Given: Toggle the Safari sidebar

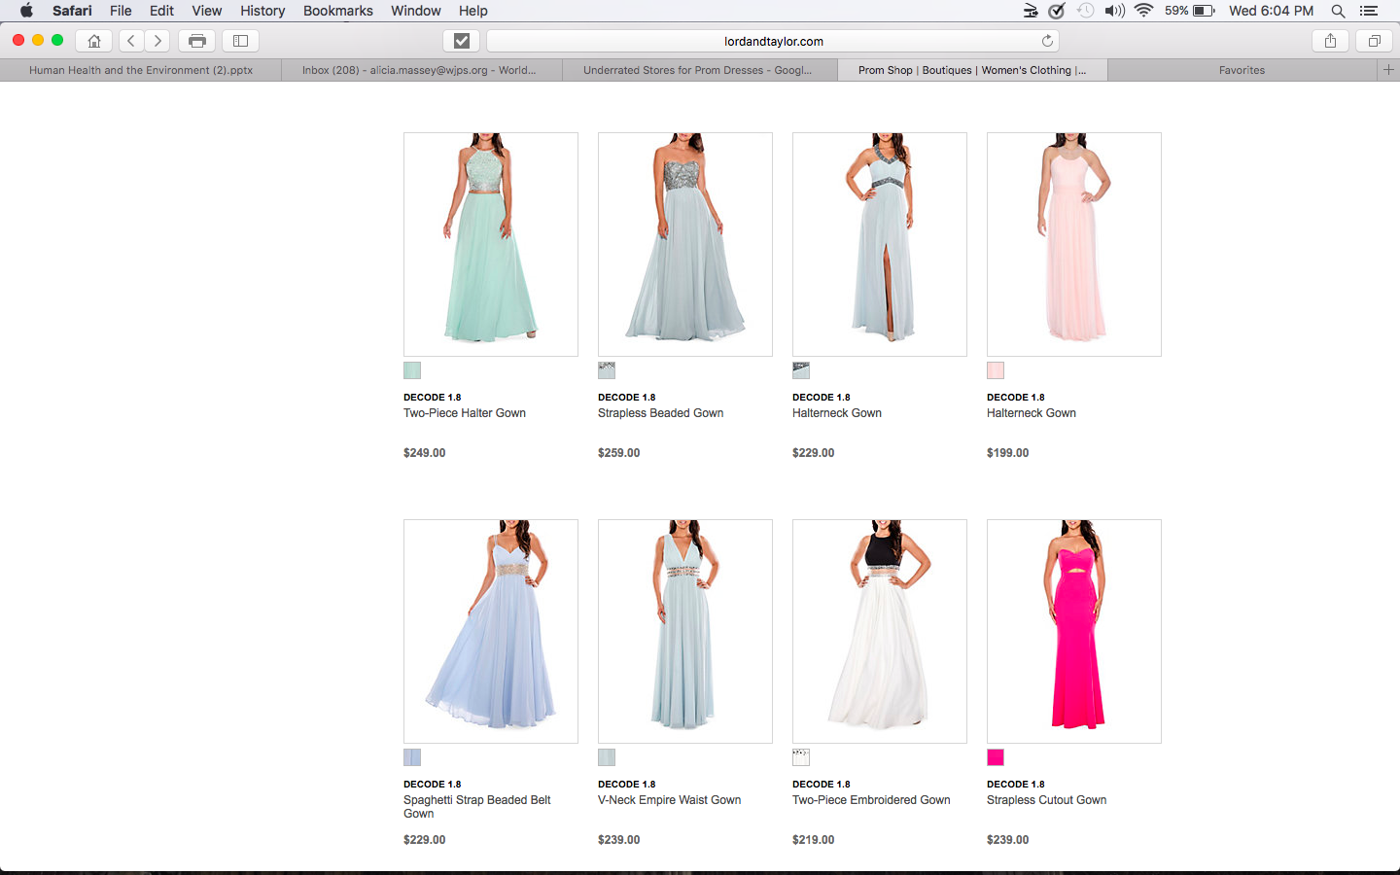Looking at the screenshot, I should (x=241, y=41).
